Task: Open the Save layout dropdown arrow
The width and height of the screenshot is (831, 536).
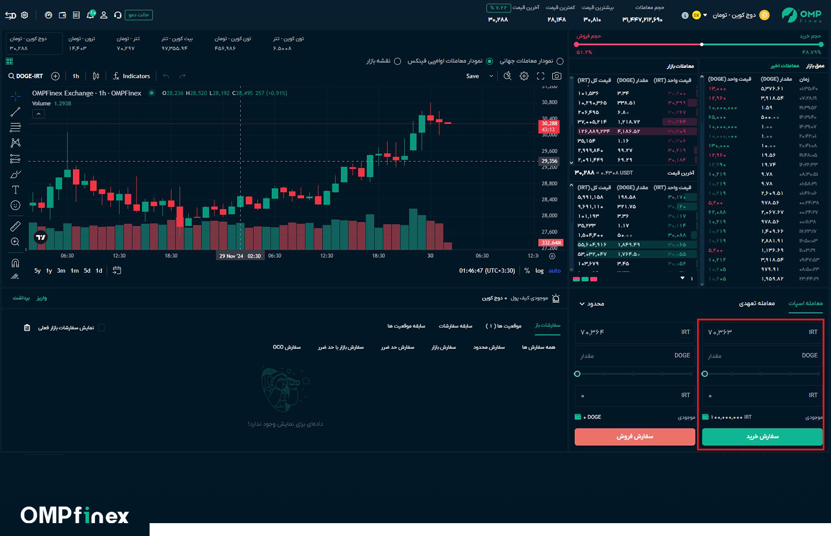Action: click(491, 76)
